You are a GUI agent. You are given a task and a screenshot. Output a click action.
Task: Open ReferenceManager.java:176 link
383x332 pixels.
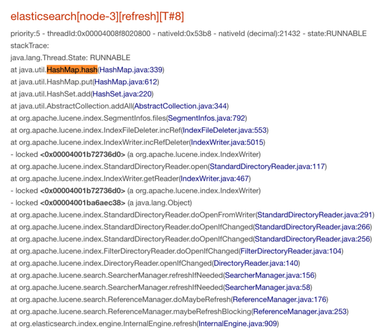coord(280,300)
